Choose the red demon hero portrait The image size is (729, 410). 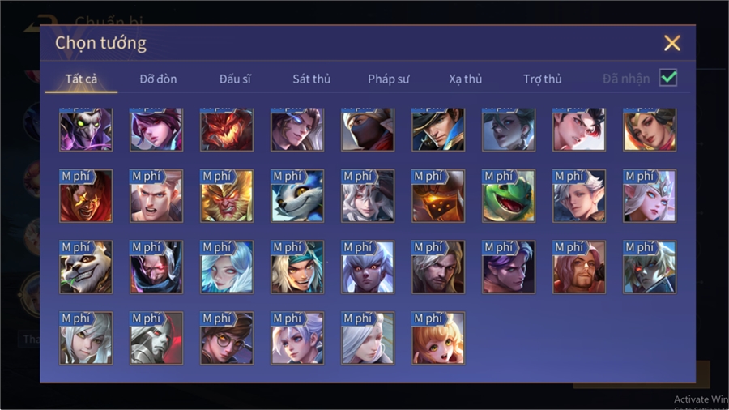(x=227, y=130)
